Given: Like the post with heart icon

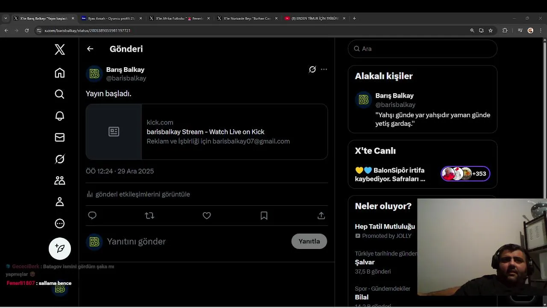Looking at the screenshot, I should (x=207, y=216).
